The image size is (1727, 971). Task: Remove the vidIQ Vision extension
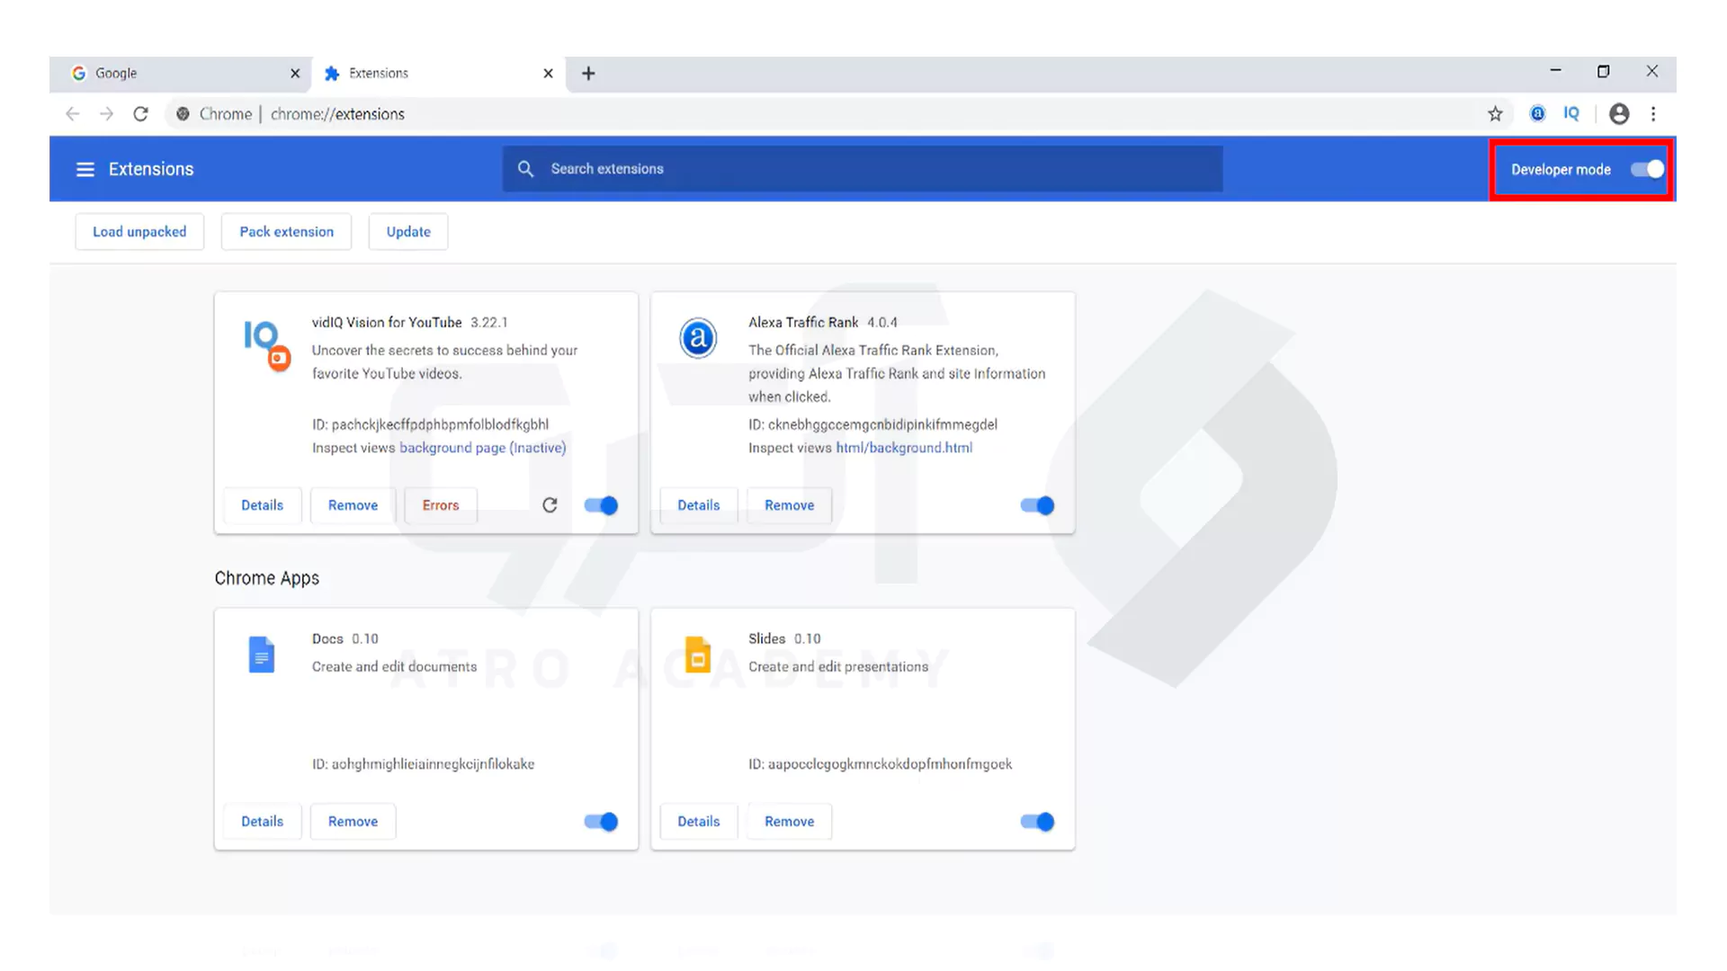click(x=353, y=505)
